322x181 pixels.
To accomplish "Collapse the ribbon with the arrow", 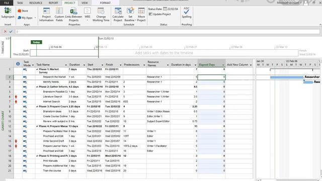I will [320, 25].
